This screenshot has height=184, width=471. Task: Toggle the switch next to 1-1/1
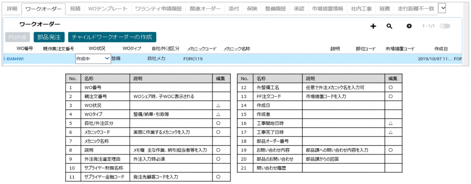pos(444,27)
